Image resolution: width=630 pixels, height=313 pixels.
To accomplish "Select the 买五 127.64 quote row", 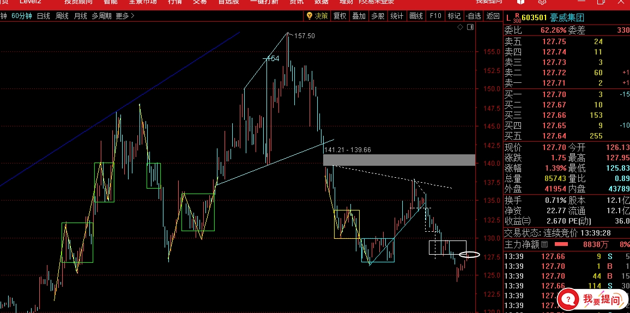I will 567,136.
